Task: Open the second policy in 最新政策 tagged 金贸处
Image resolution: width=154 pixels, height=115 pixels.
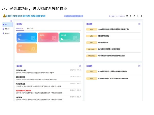Action: pyautogui.click(x=103, y=36)
